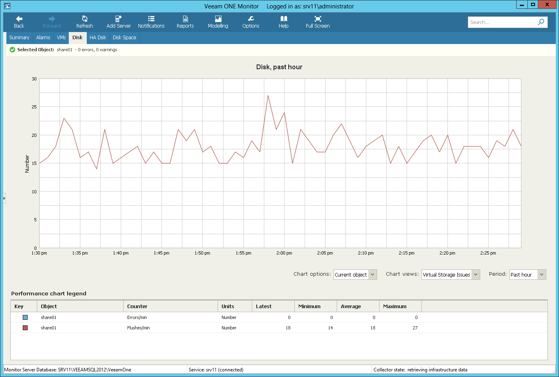Screen dimensions: 559x377
Task: Click the red Flushes/min color key
Action: tap(25, 328)
